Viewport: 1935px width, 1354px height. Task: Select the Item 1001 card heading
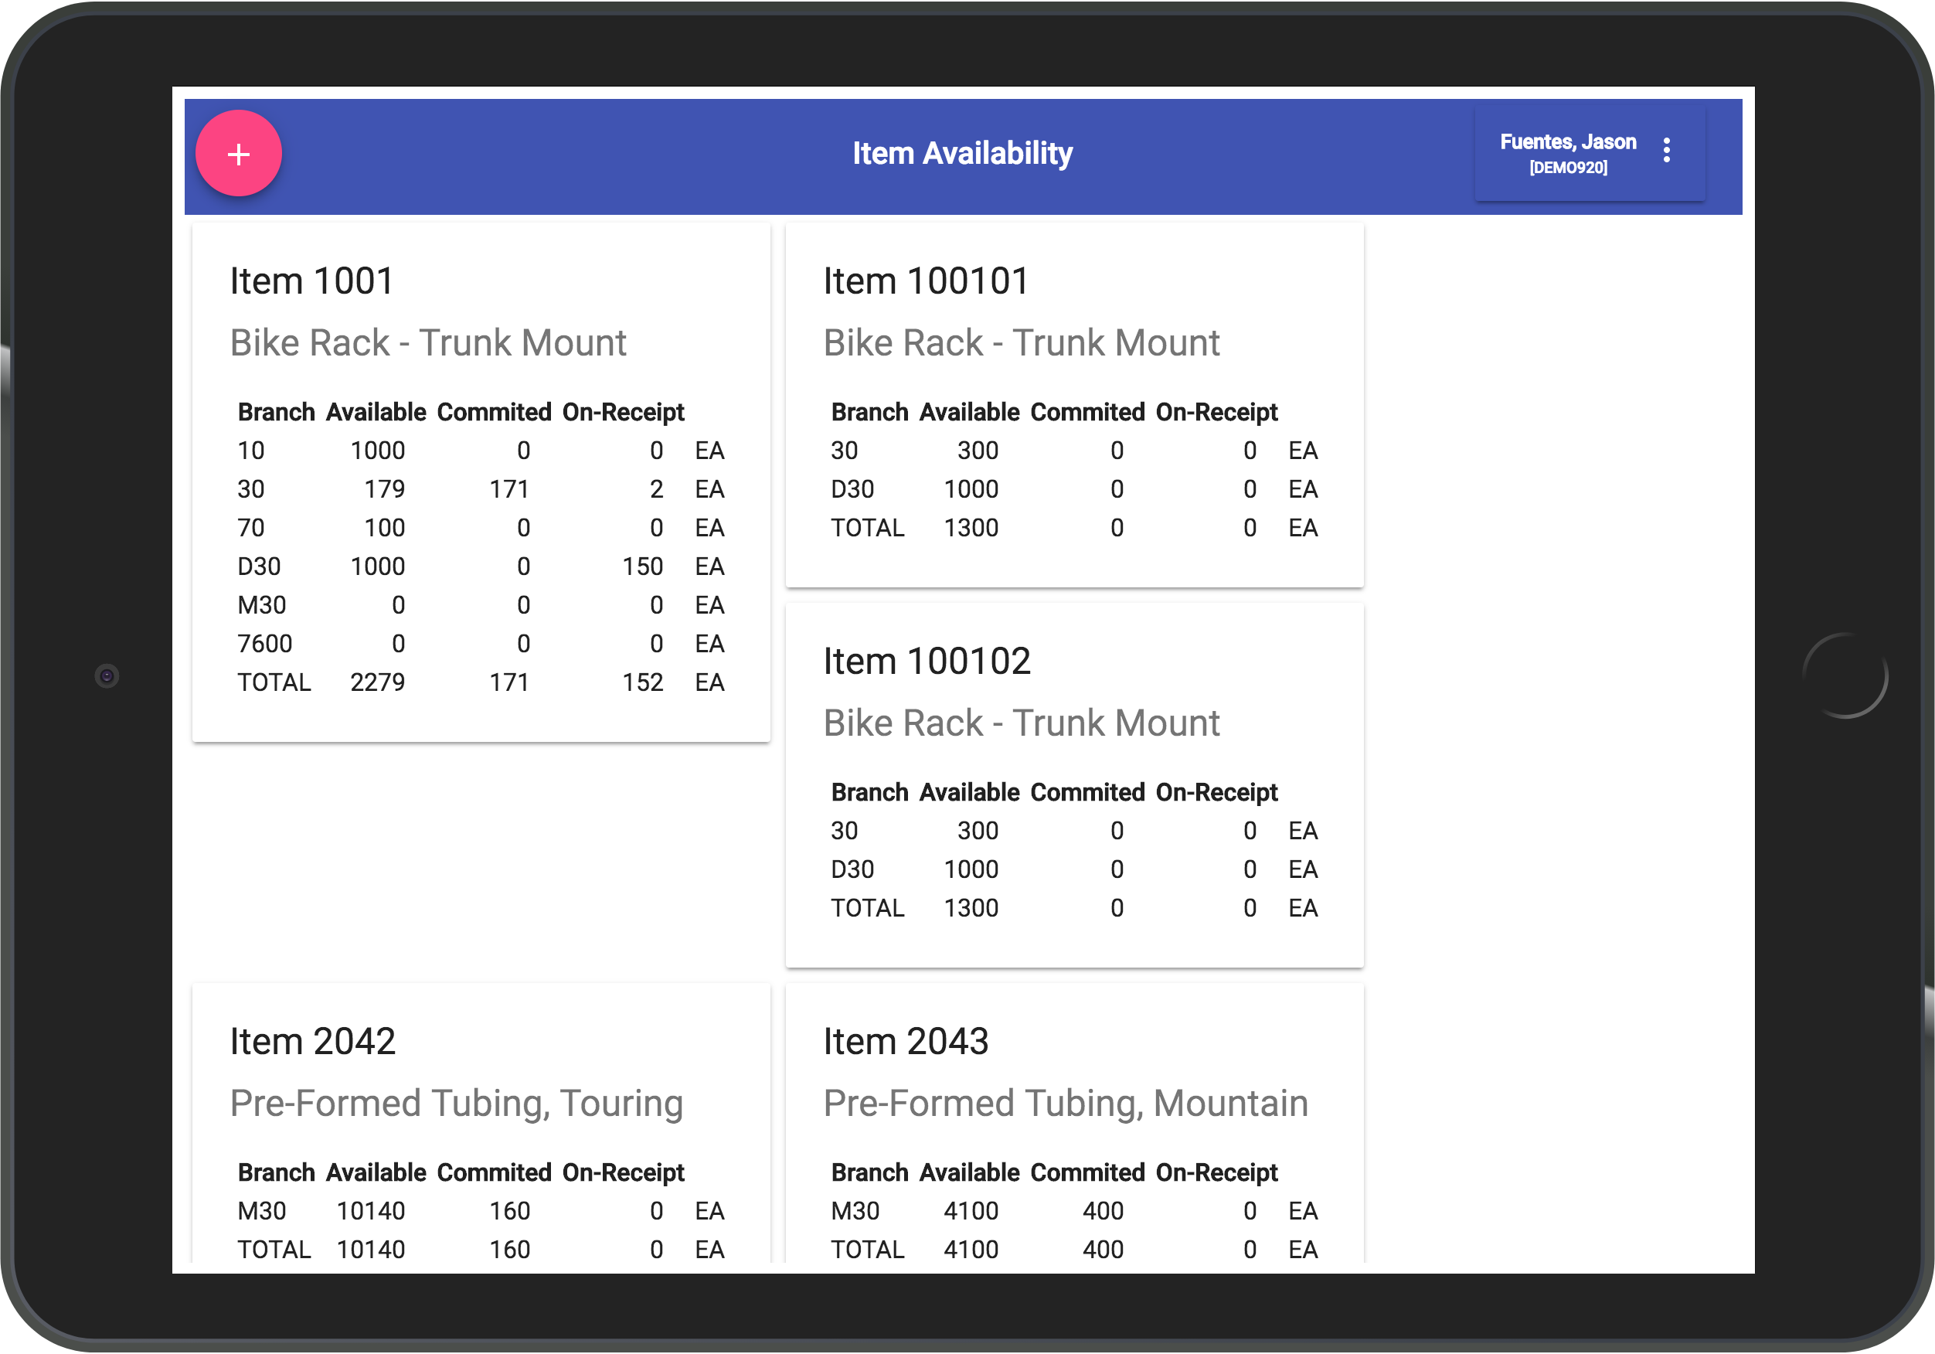[x=312, y=281]
